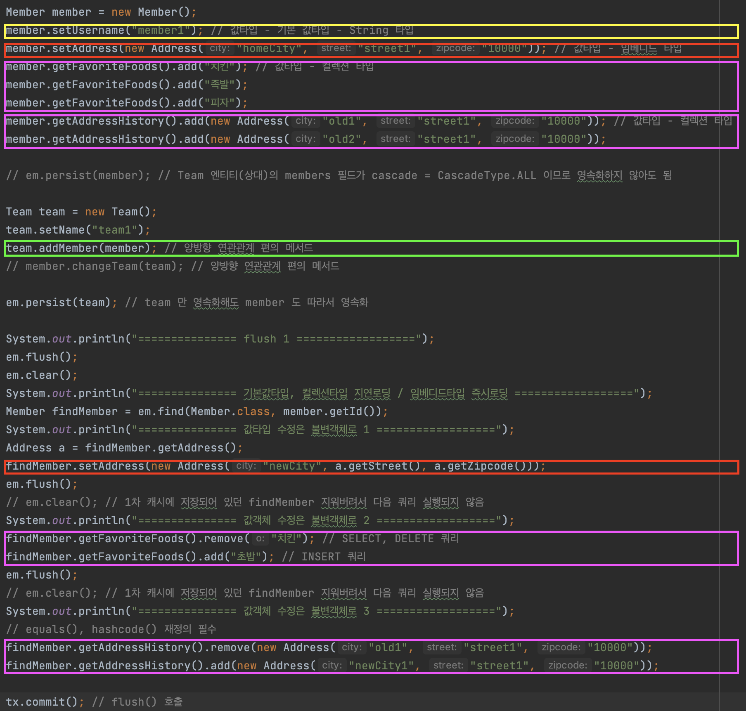746x711 pixels.
Task: Click the 'street:' hint in the "newCity1" line
Action: tap(448, 666)
